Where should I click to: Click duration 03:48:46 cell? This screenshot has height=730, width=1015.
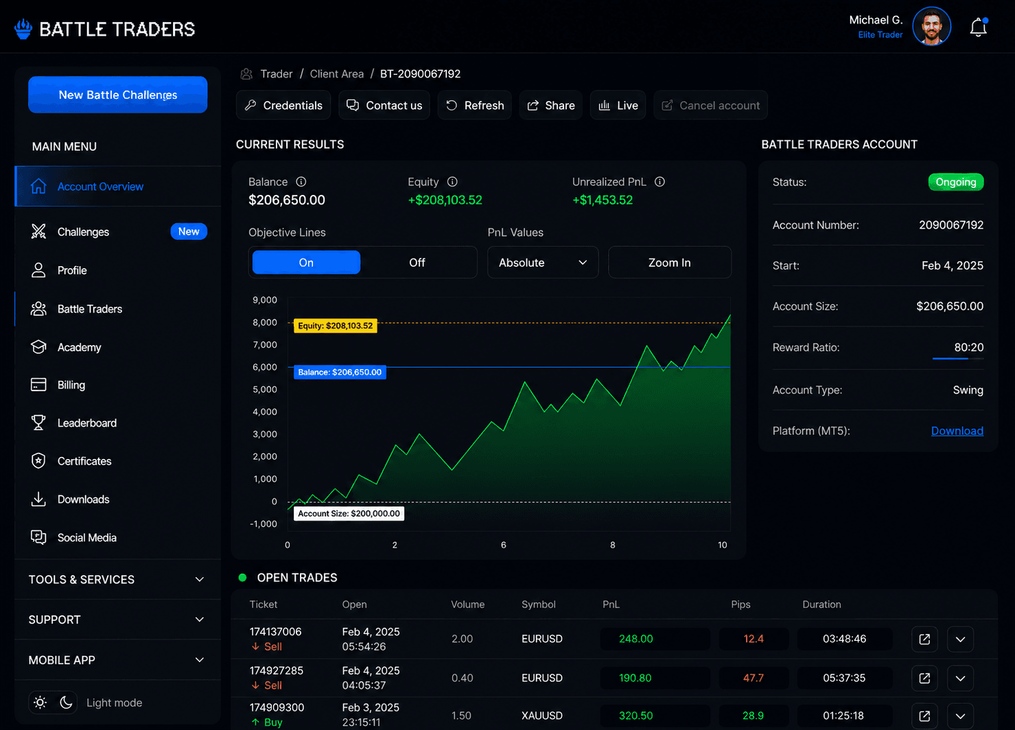tap(845, 639)
